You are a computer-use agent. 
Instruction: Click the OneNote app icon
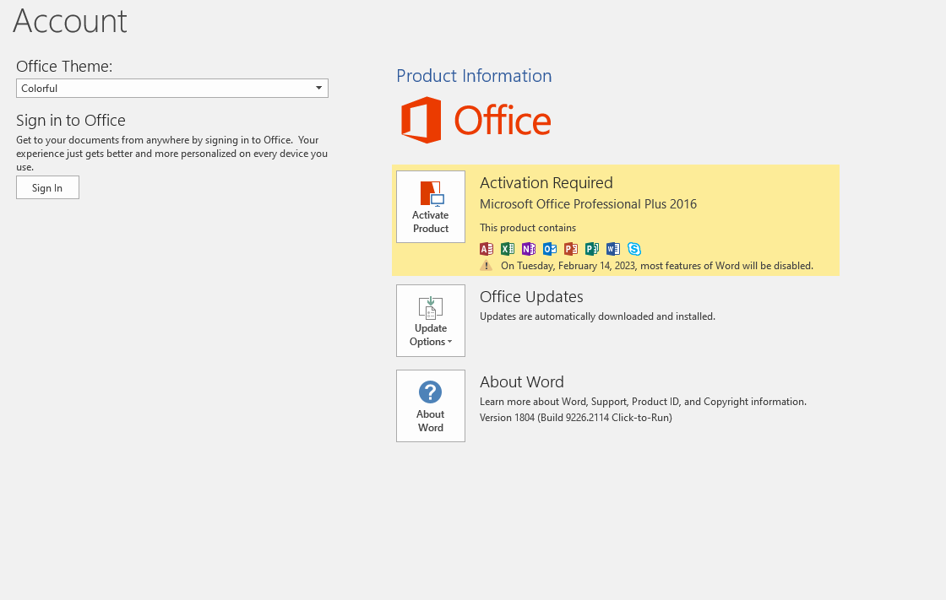click(529, 248)
